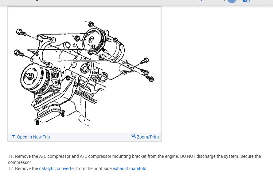Viewport: 273px width, 182px height.
Task: Click the step 11 text starting 'Remove the A/C compressor'
Action: (x=135, y=159)
